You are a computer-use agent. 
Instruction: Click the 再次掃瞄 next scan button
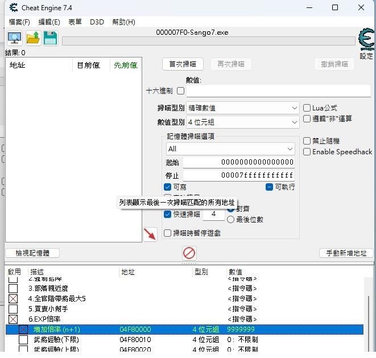[x=231, y=64]
